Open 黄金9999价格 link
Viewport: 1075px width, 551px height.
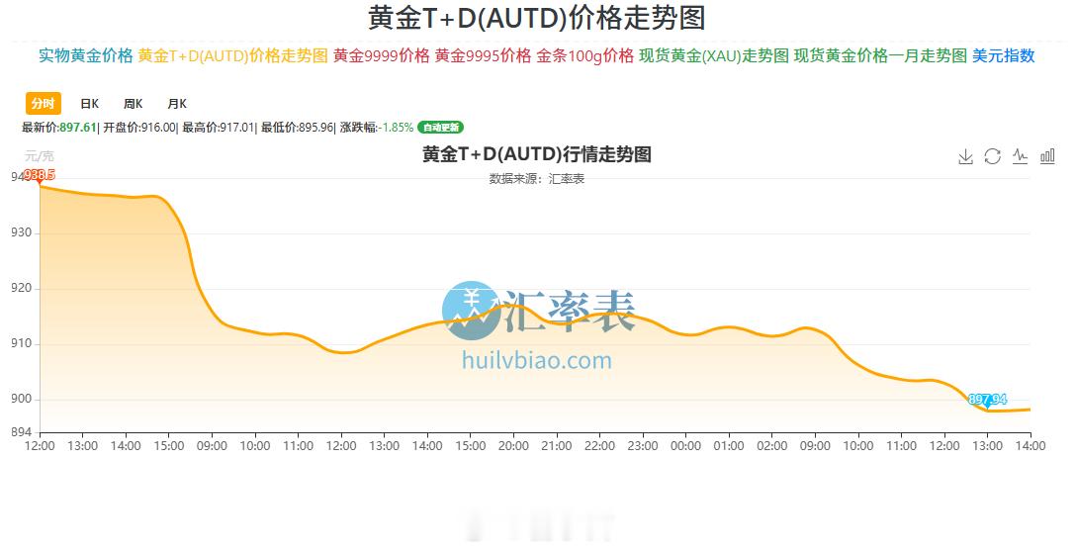coord(381,55)
